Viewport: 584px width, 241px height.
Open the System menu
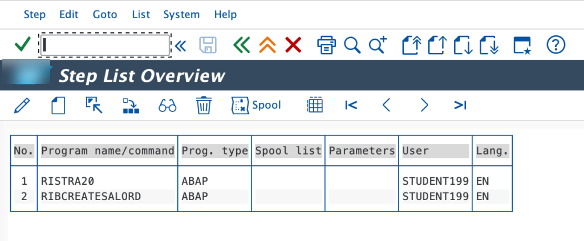coord(181,14)
